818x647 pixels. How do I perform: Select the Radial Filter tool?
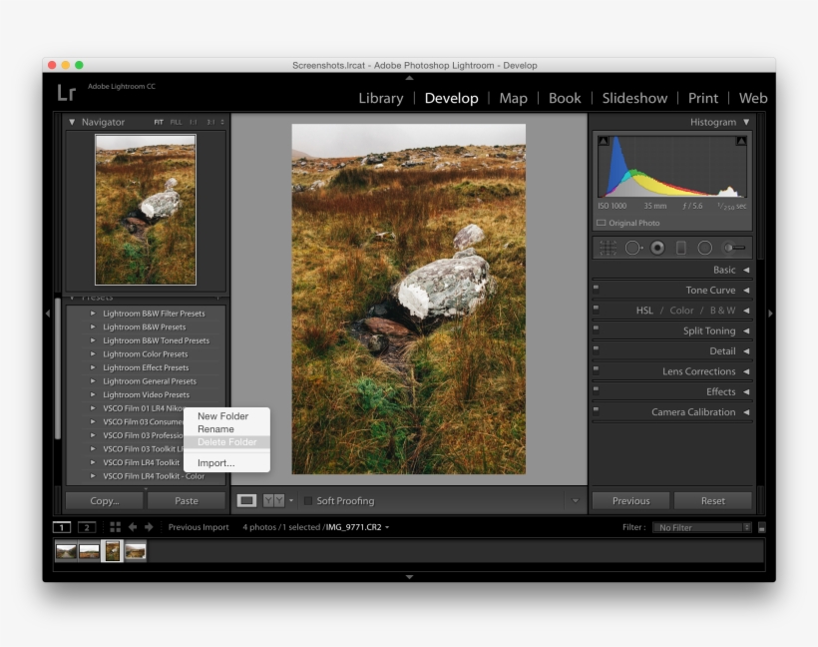[x=705, y=248]
